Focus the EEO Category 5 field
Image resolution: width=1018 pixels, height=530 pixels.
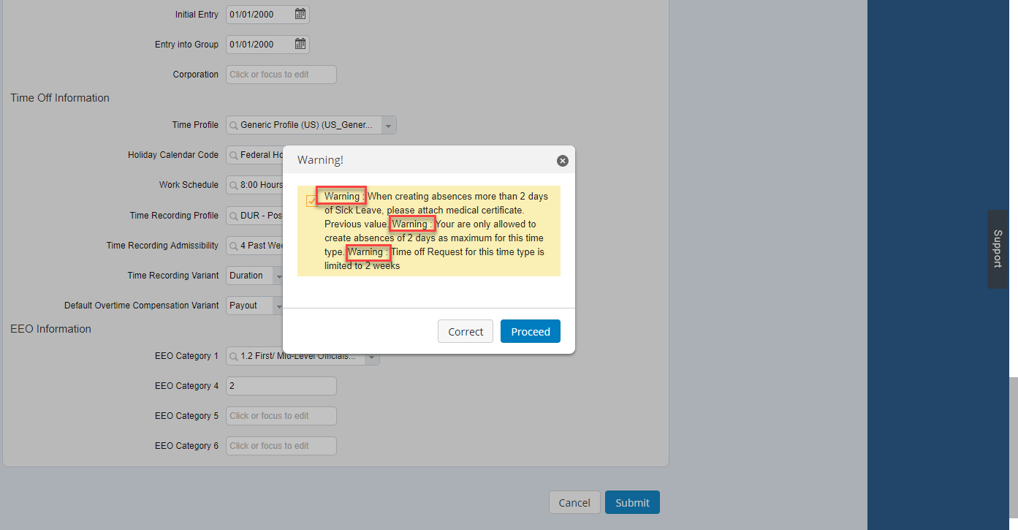(281, 416)
